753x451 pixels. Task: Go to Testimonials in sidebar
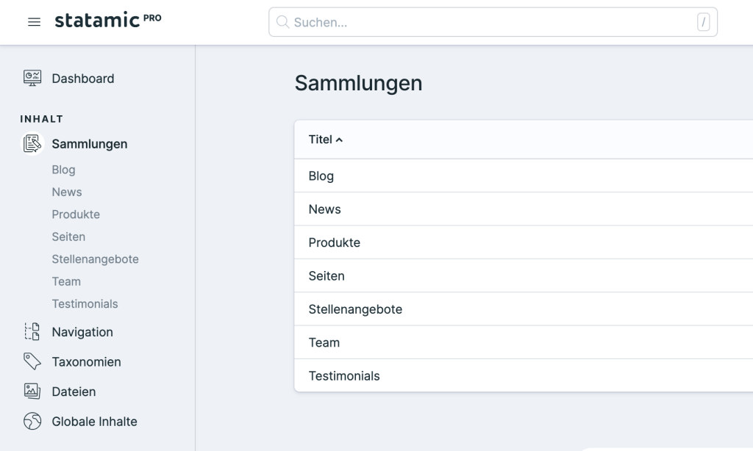tap(85, 304)
